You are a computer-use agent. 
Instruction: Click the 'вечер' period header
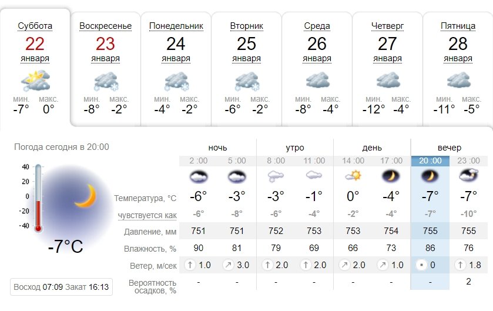coord(449,148)
